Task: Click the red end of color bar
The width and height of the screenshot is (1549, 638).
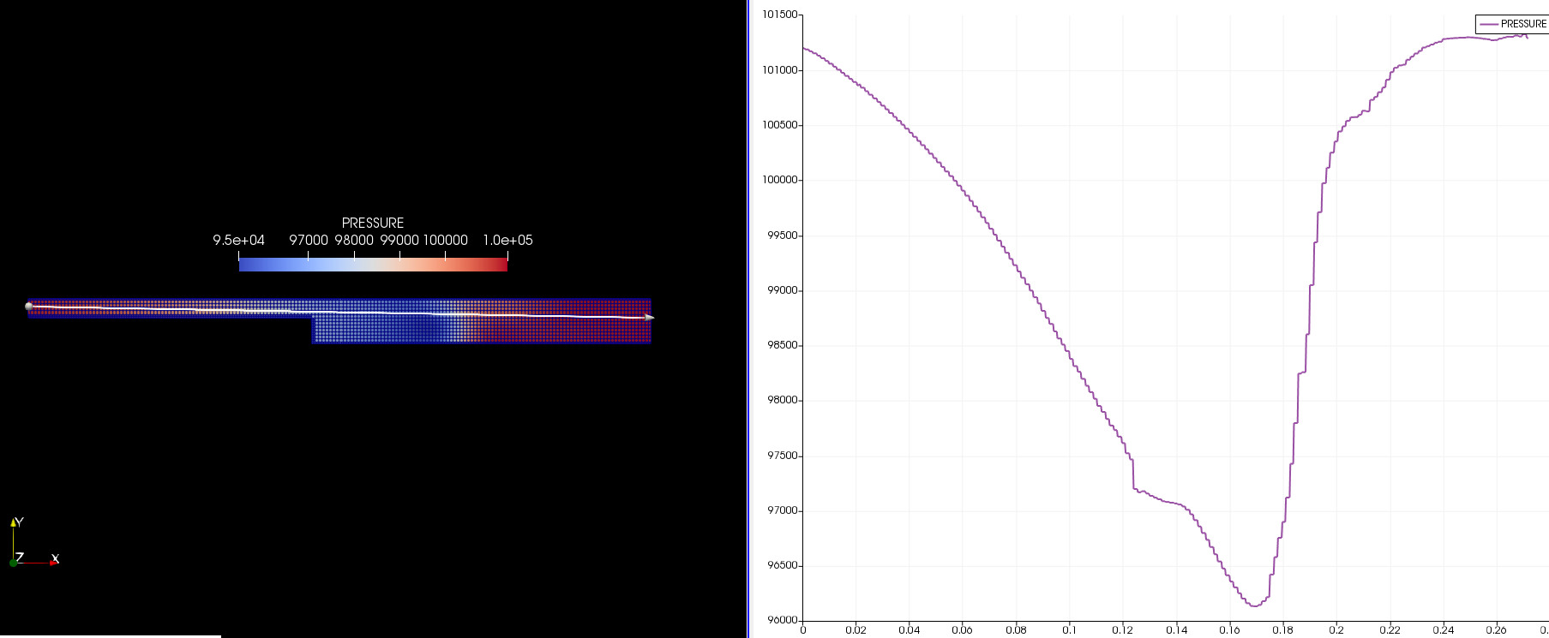Action: tap(501, 265)
